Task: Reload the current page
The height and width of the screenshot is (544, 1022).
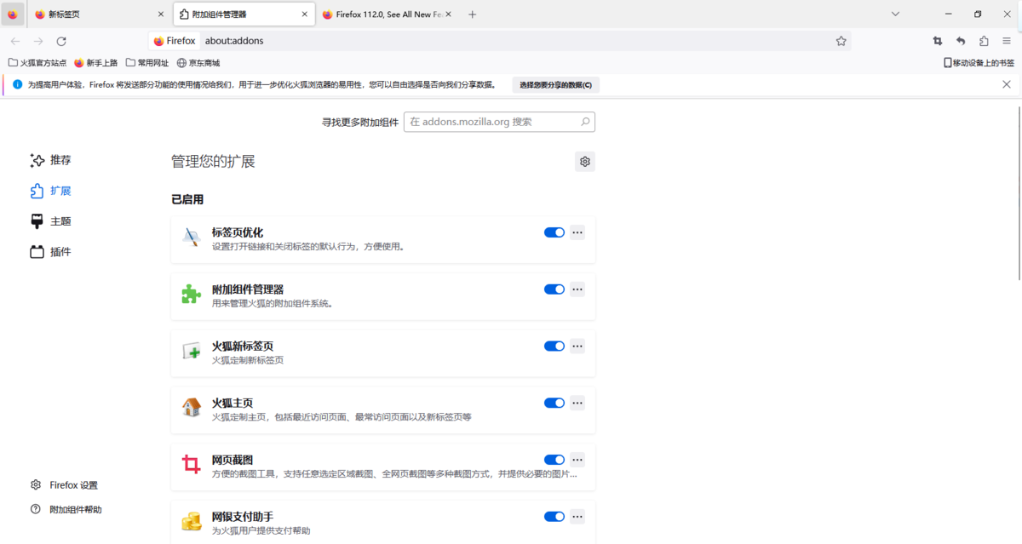Action: (x=60, y=40)
